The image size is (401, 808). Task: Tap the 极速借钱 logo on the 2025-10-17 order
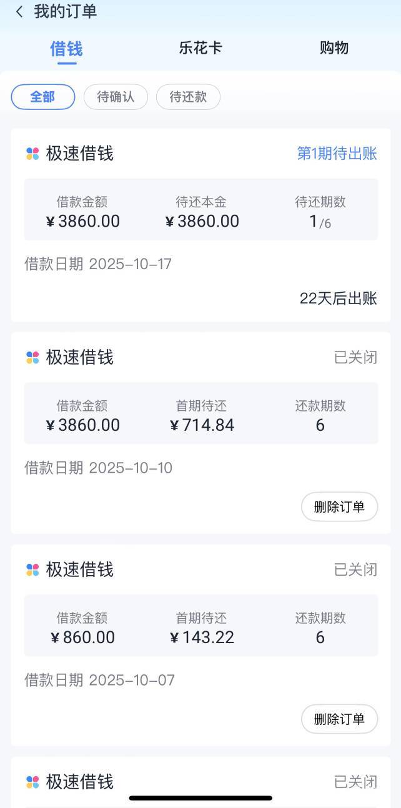coord(32,154)
